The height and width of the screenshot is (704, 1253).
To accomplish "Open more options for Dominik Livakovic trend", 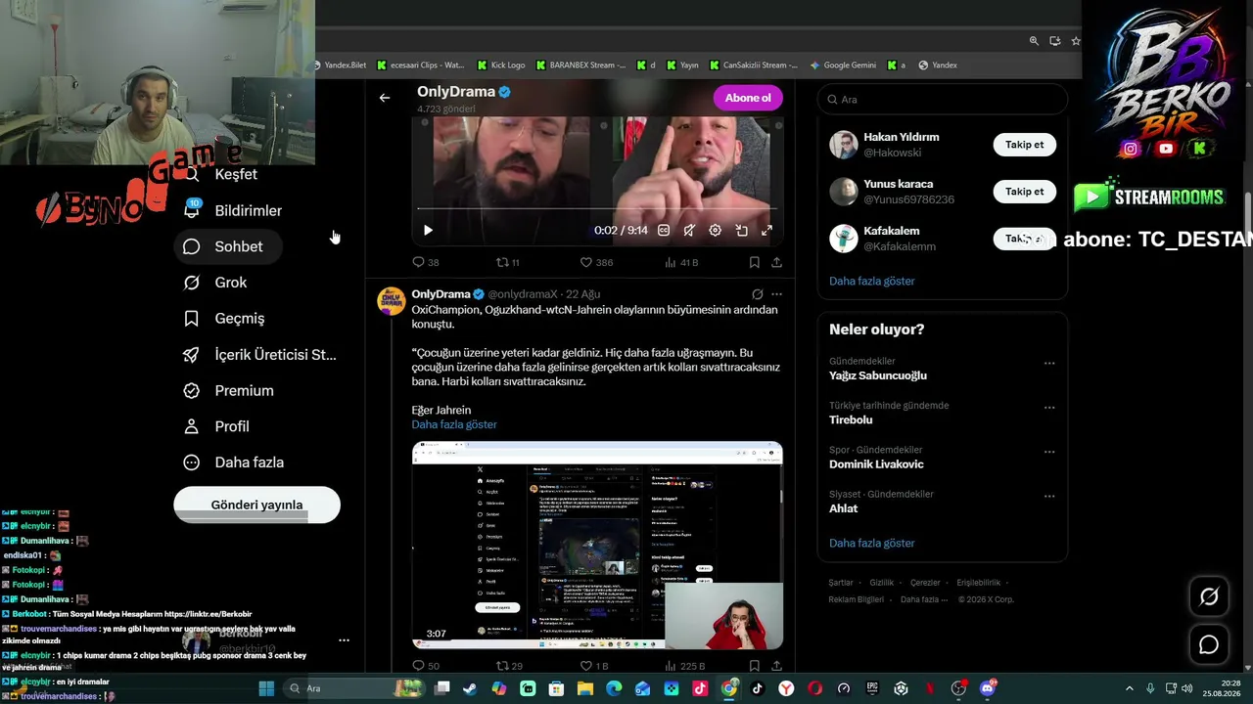I will (x=1049, y=453).
